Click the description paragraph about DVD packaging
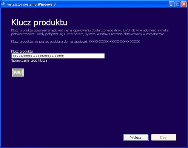Viewport: 188px width, 148px height. pyautogui.click(x=90, y=32)
